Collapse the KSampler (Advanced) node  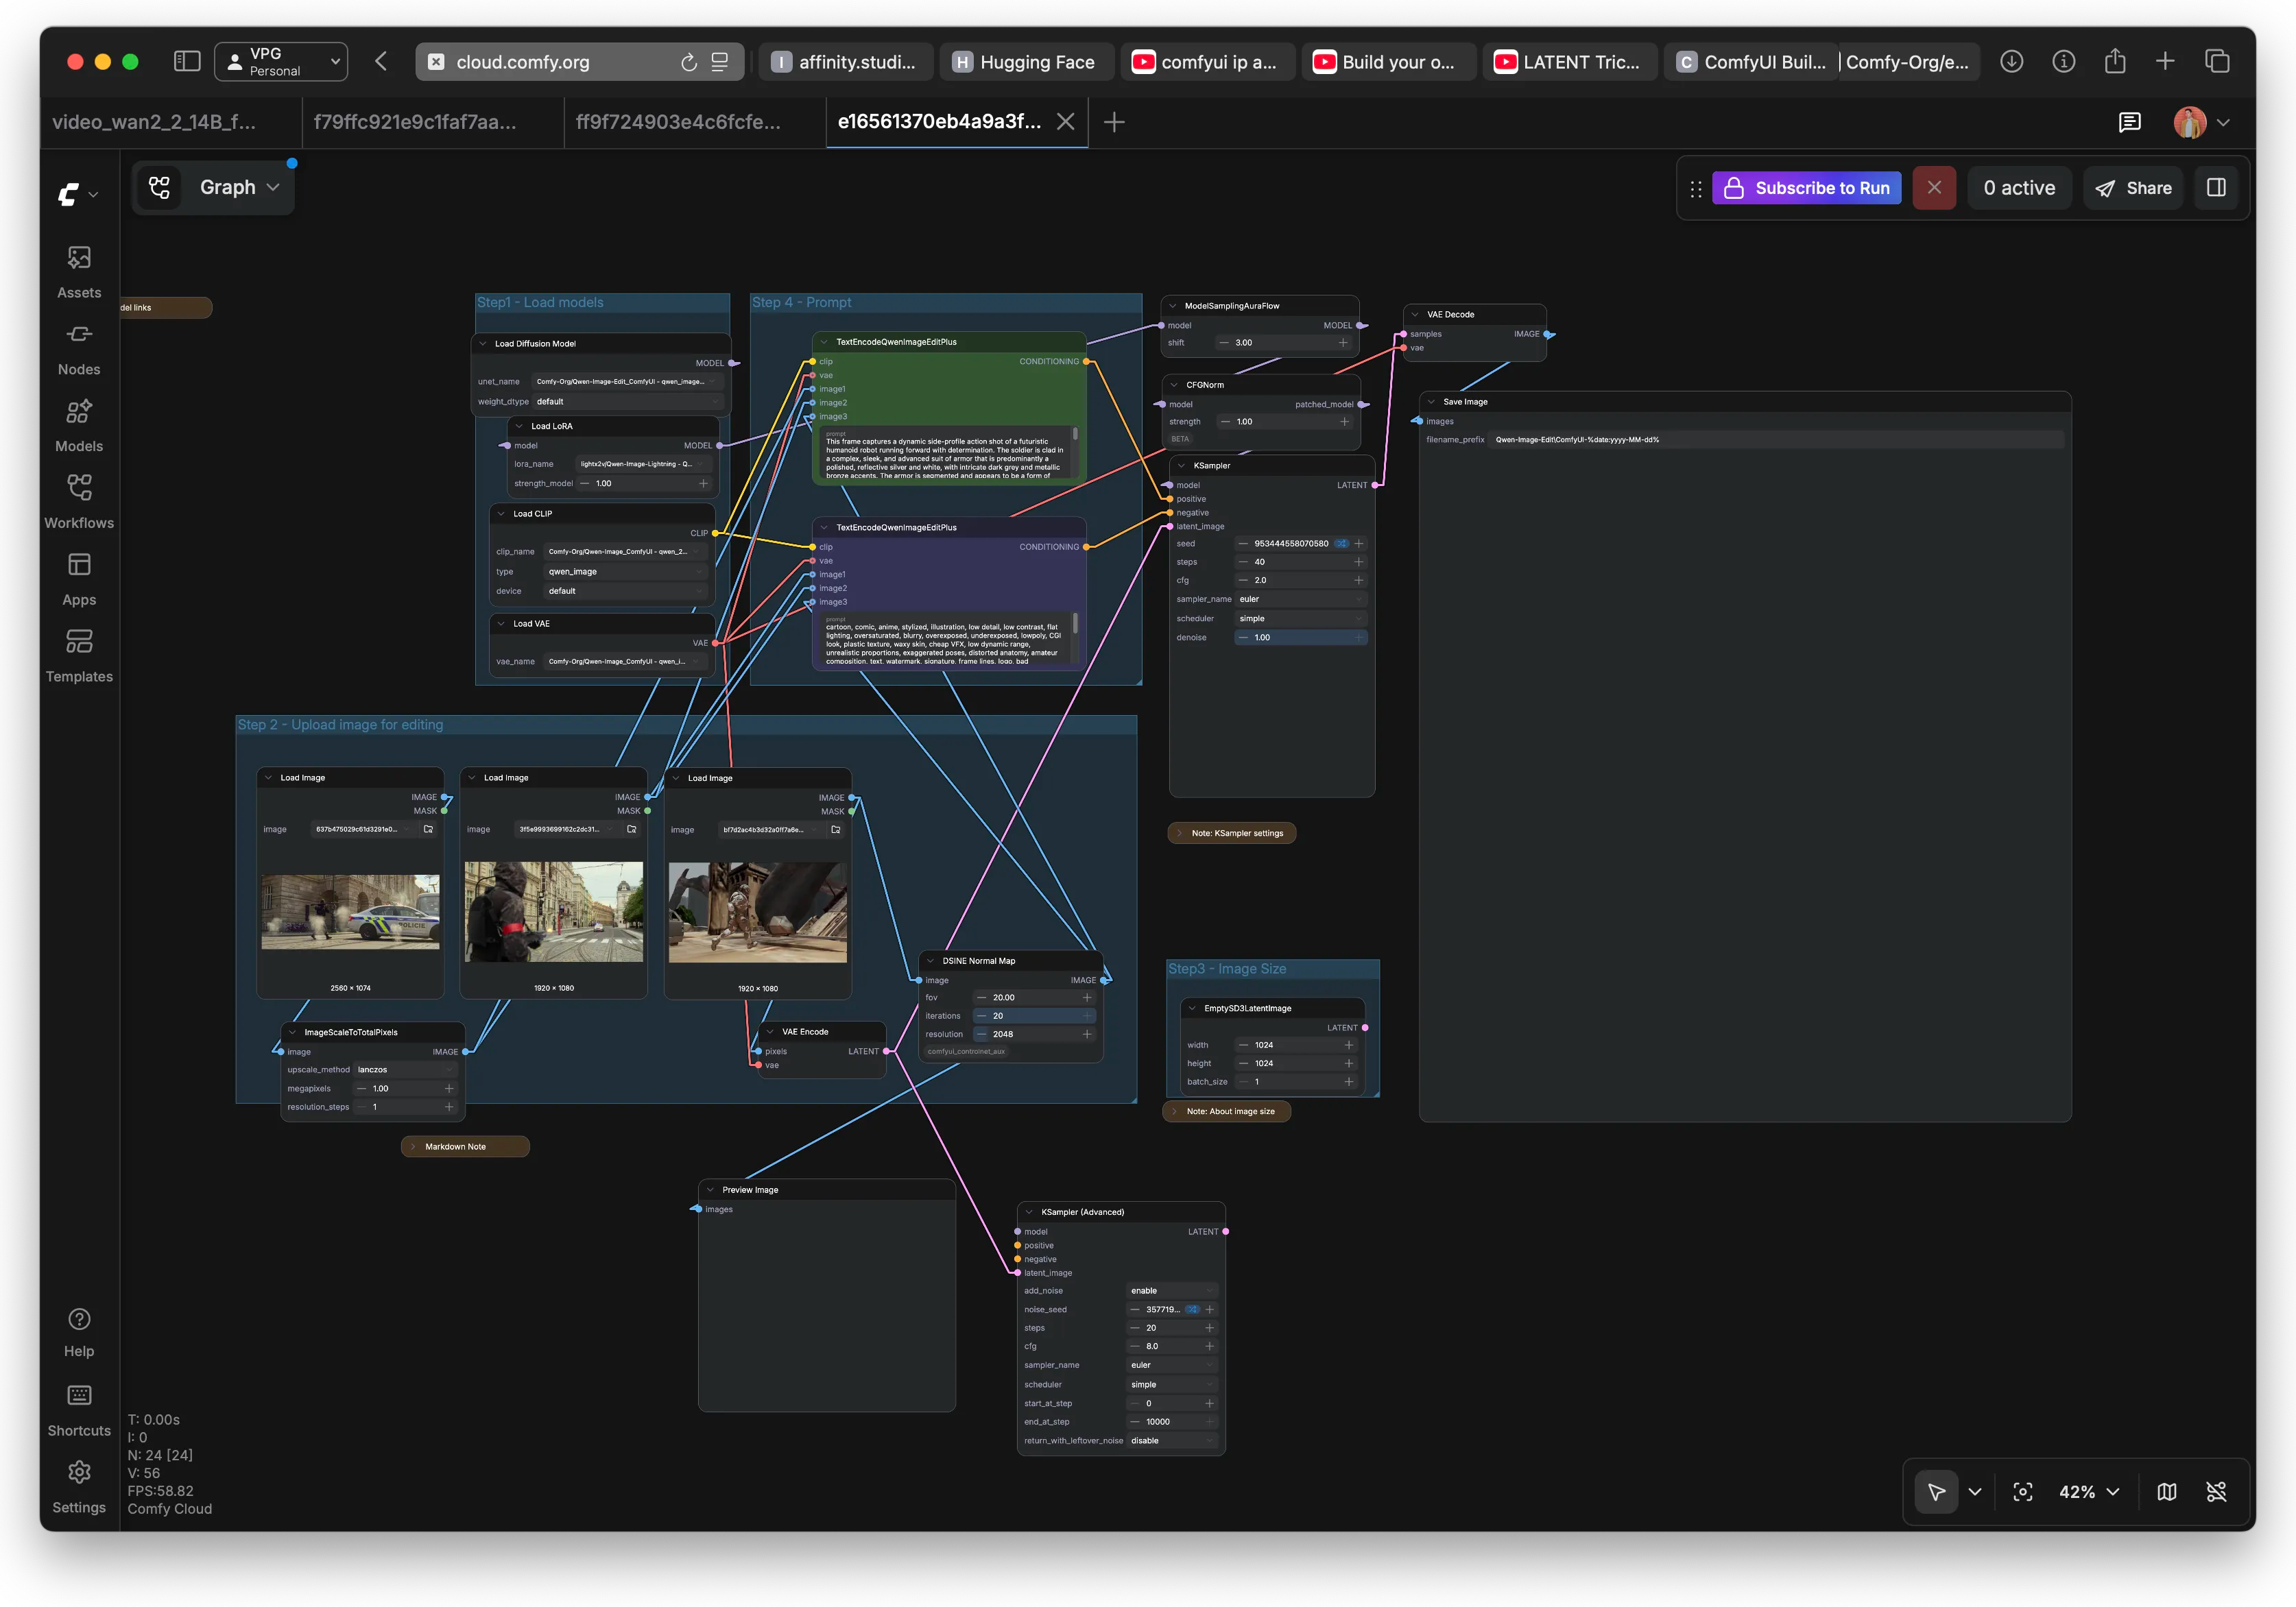coord(1029,1212)
